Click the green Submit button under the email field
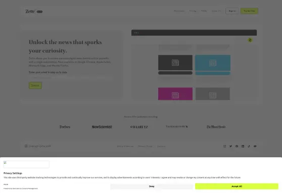This screenshot has height=193, width=282. pyautogui.click(x=35, y=85)
